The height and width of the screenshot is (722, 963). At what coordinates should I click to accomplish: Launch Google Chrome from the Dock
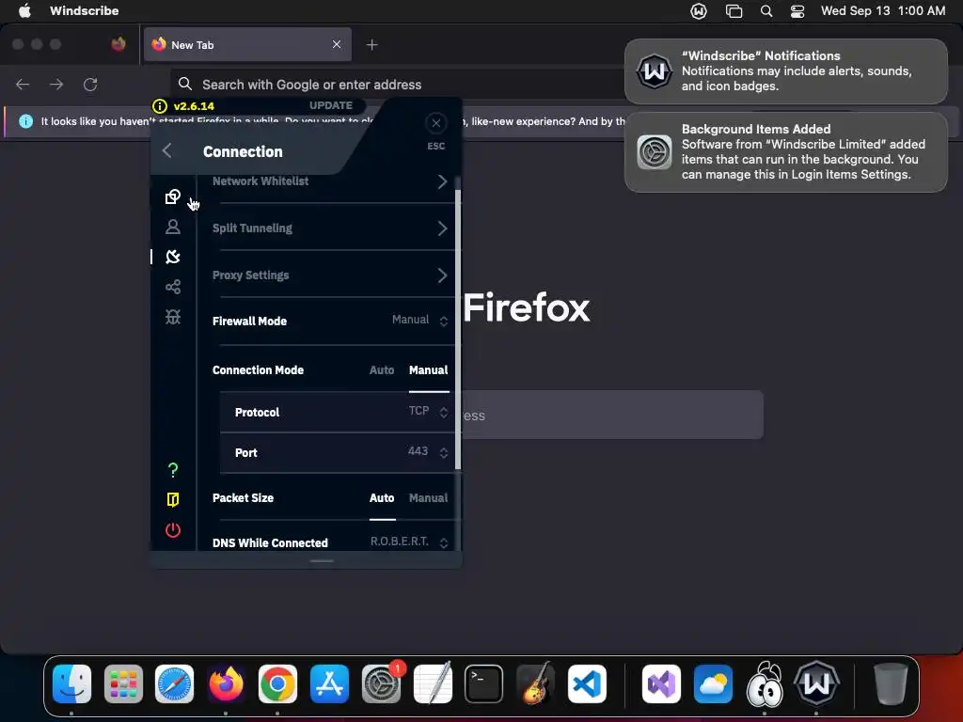[277, 684]
